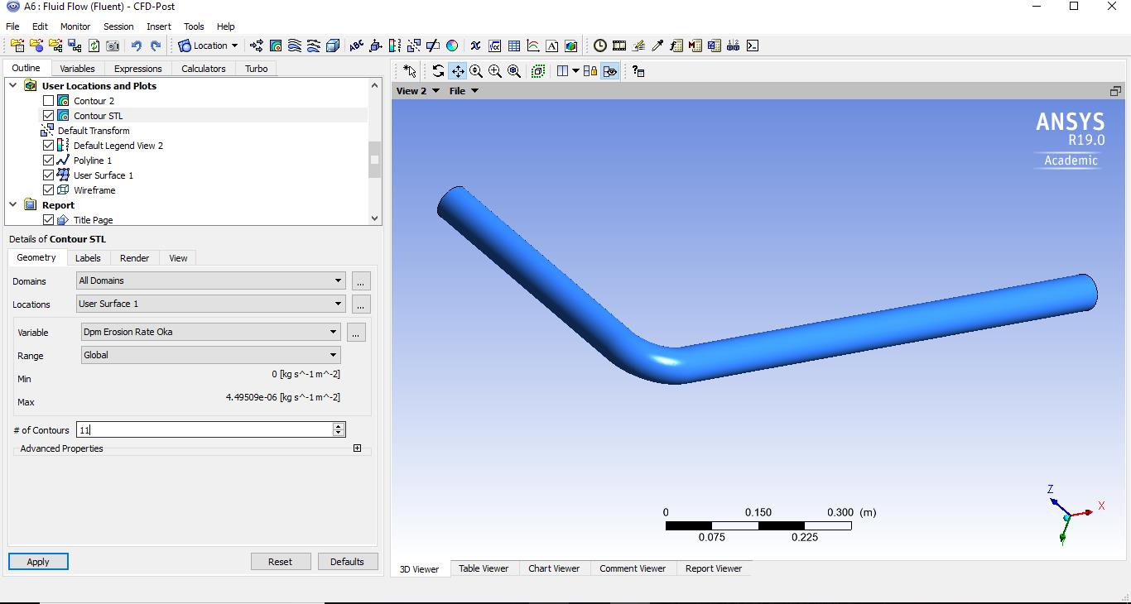Open the Timestep Selector clock icon
This screenshot has width=1131, height=604.
click(599, 46)
